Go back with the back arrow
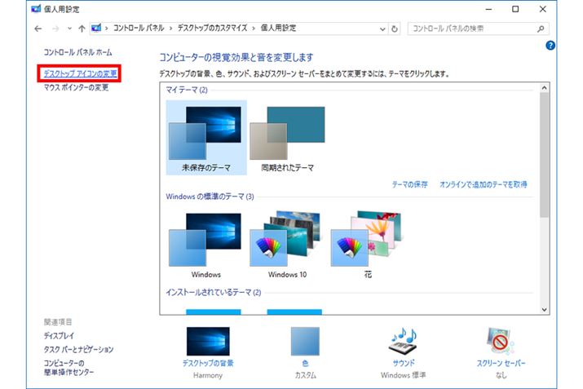 click(x=38, y=29)
